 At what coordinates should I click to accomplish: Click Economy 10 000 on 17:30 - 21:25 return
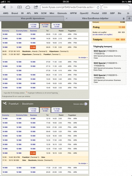coord(5,168)
